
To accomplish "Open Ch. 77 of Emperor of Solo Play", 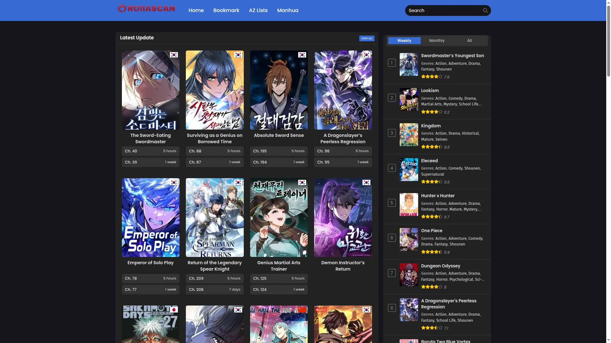I will coord(151,290).
